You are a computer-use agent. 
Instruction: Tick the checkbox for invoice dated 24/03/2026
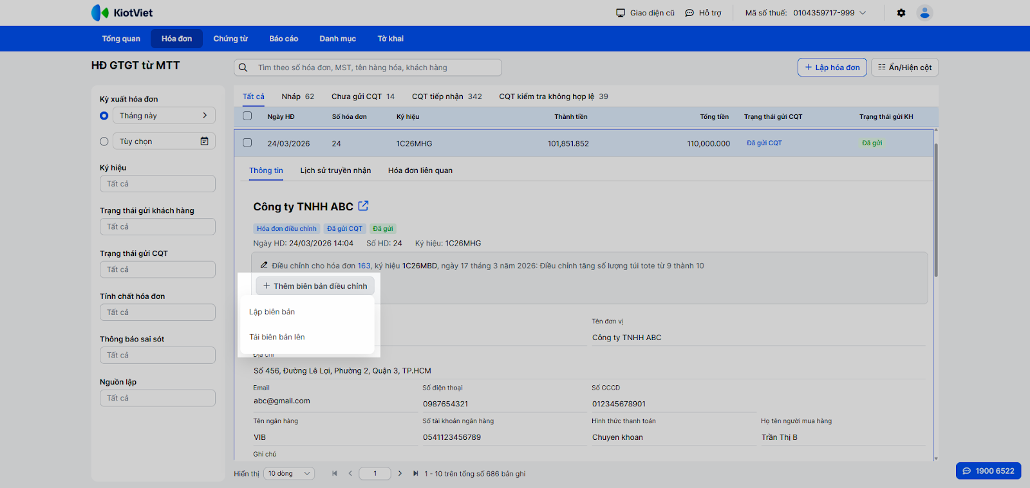coord(247,143)
